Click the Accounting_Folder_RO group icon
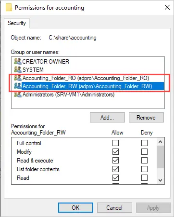 18,78
